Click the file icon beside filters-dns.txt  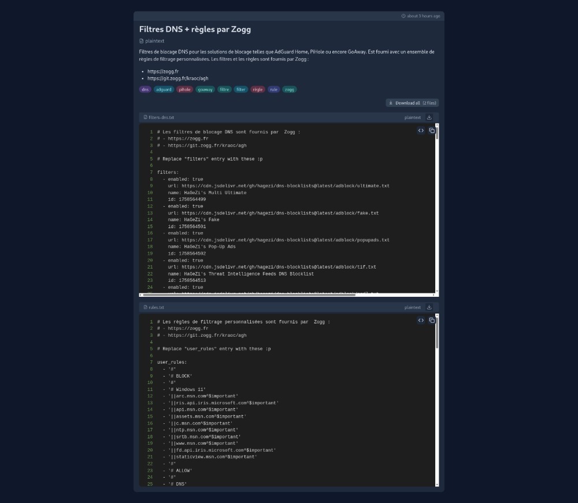146,117
